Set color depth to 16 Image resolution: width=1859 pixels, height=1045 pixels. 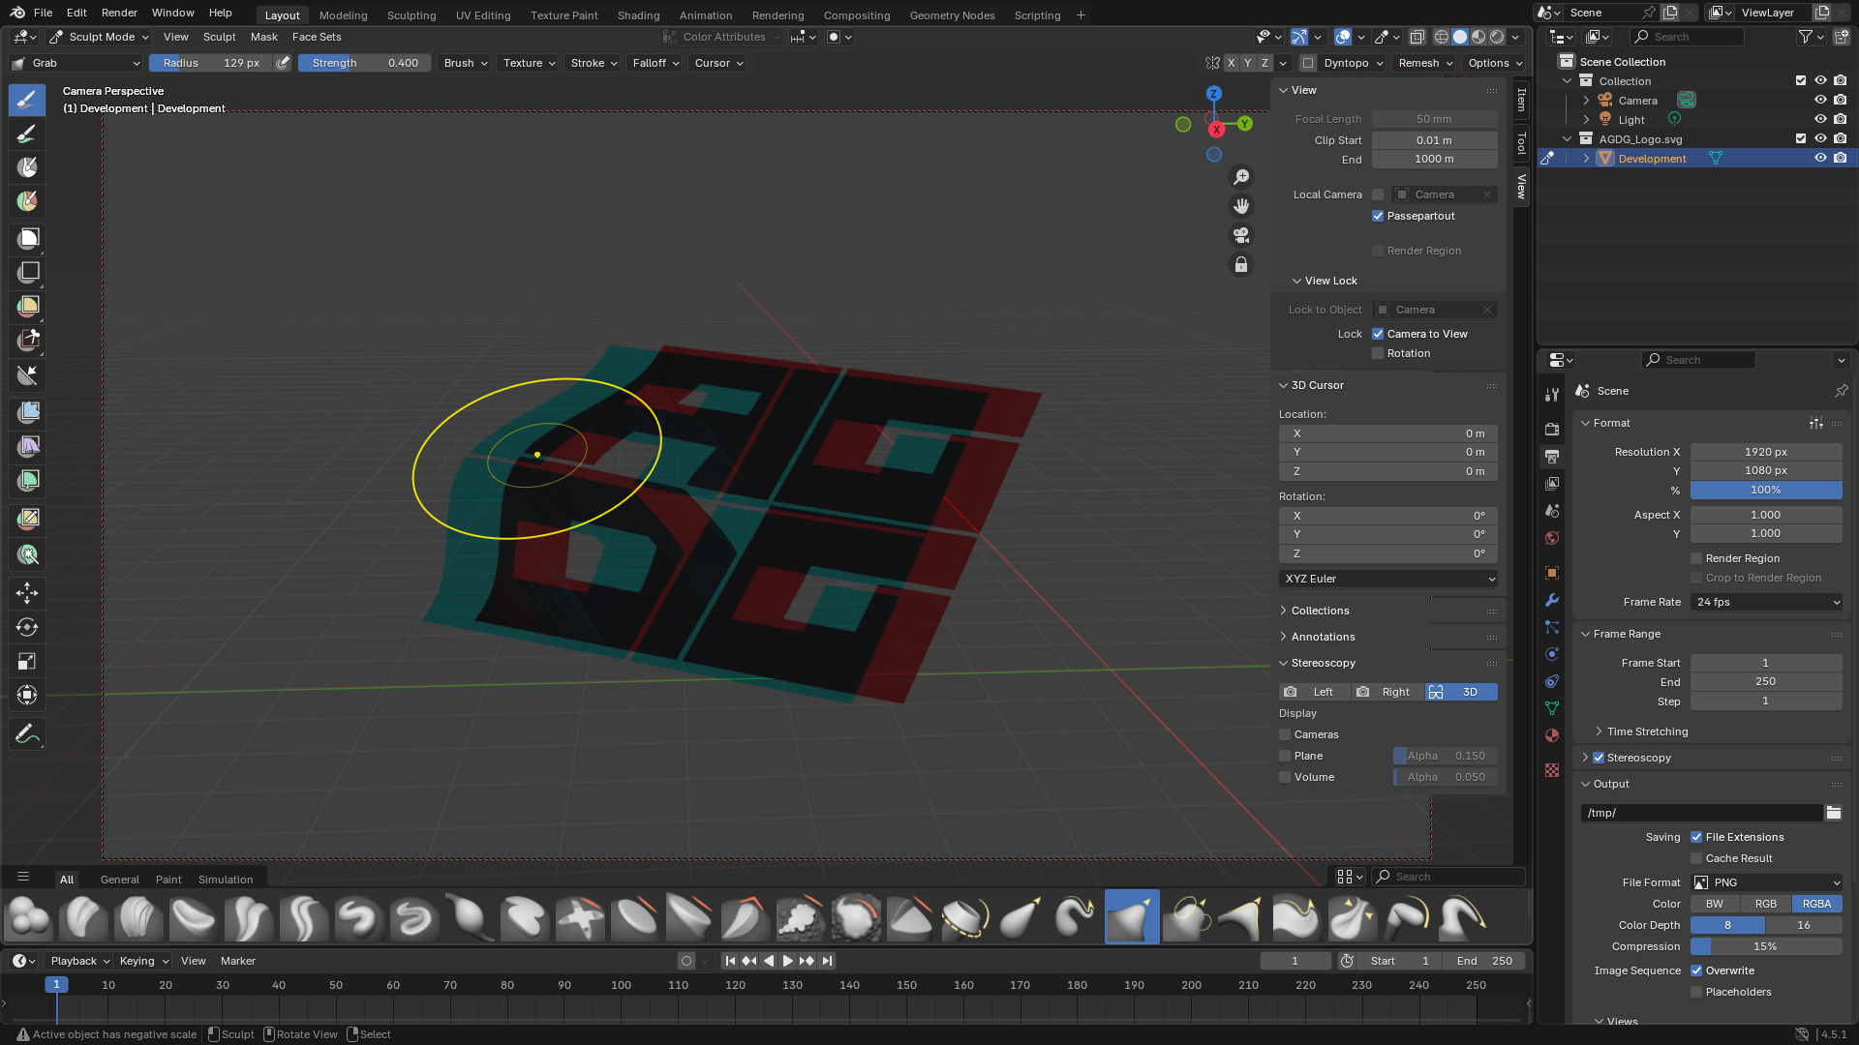click(x=1804, y=925)
